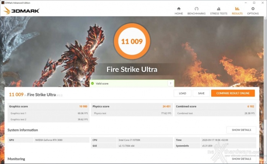This screenshot has width=267, height=164.
Task: Show details for Monitoring section
Action: click(x=241, y=159)
